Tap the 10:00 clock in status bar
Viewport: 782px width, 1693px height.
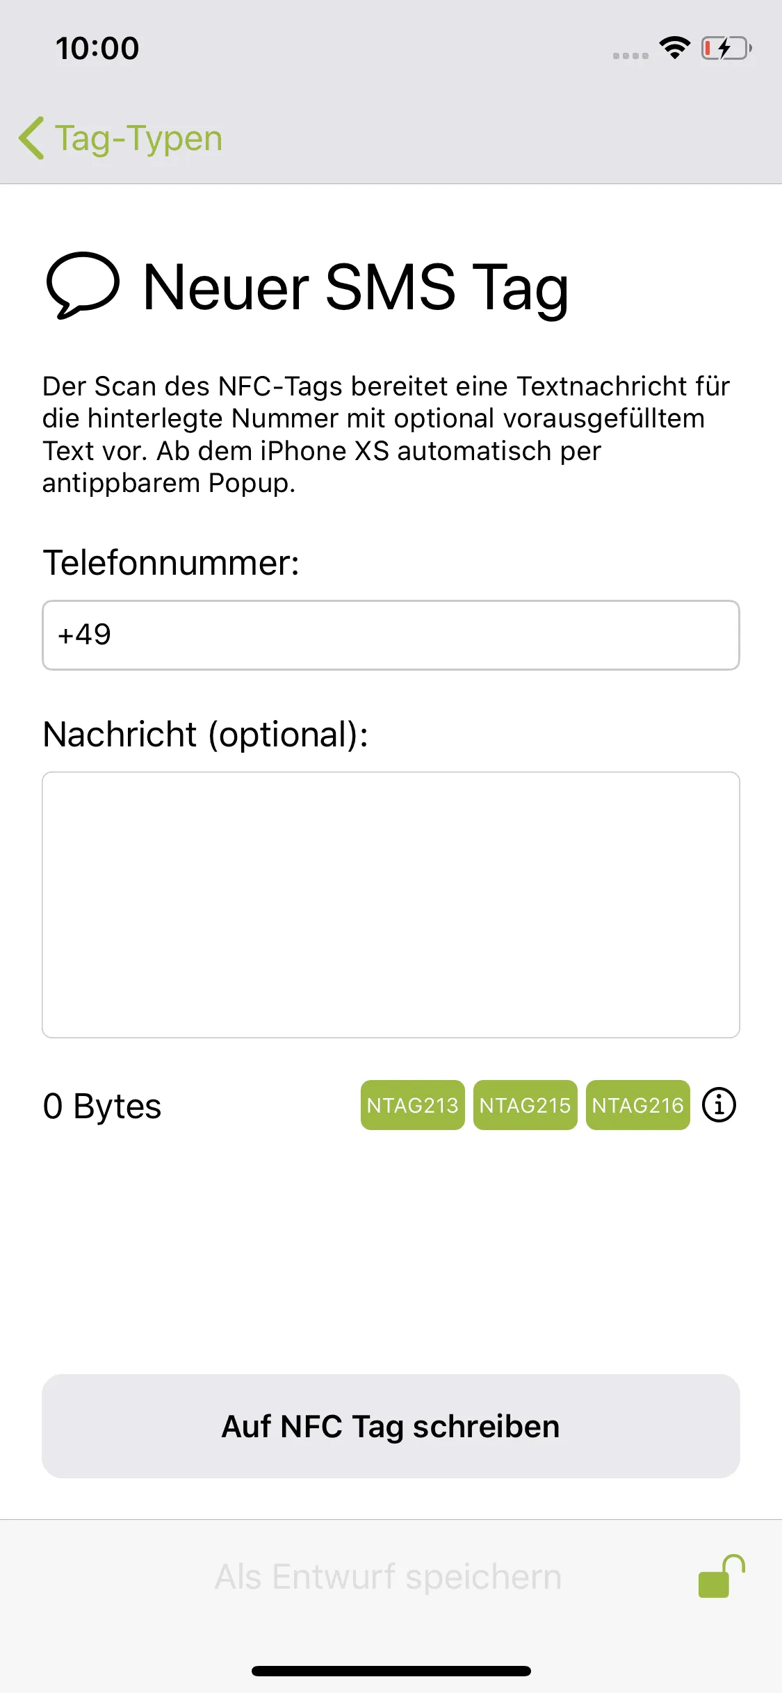tap(97, 48)
